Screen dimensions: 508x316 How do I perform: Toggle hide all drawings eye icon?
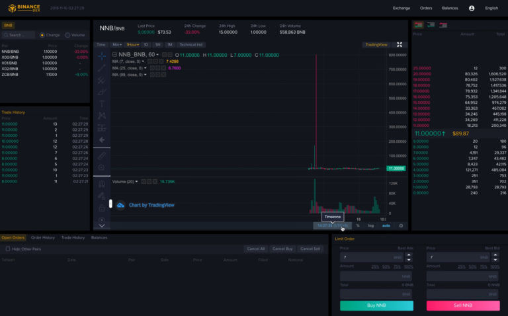coord(102,219)
